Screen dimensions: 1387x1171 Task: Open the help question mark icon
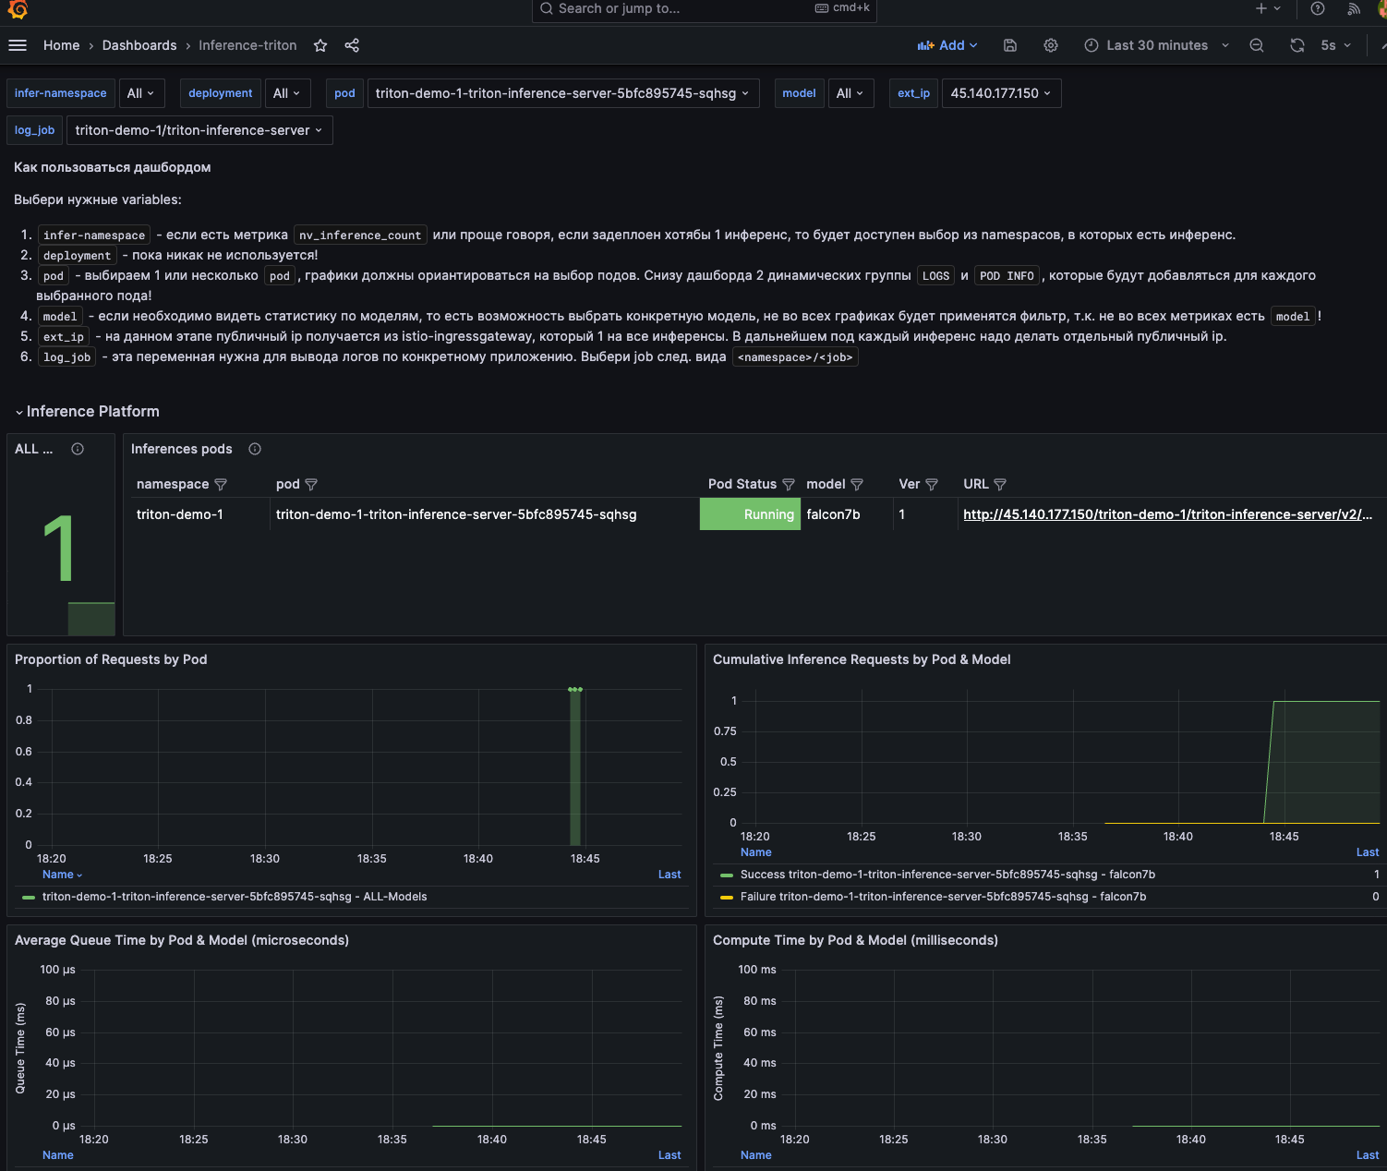tap(1318, 8)
